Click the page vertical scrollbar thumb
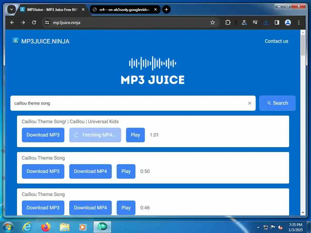Screen dimensions: 311x233 303,45
